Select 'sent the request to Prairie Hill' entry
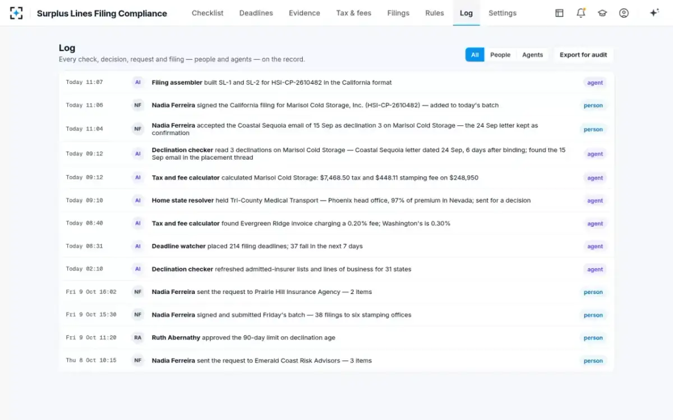The width and height of the screenshot is (673, 420). 336,292
